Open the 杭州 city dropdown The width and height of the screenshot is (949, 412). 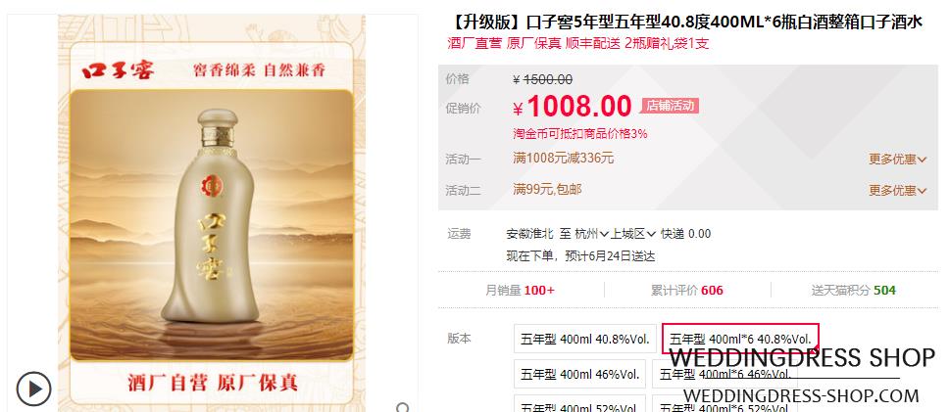(x=591, y=234)
